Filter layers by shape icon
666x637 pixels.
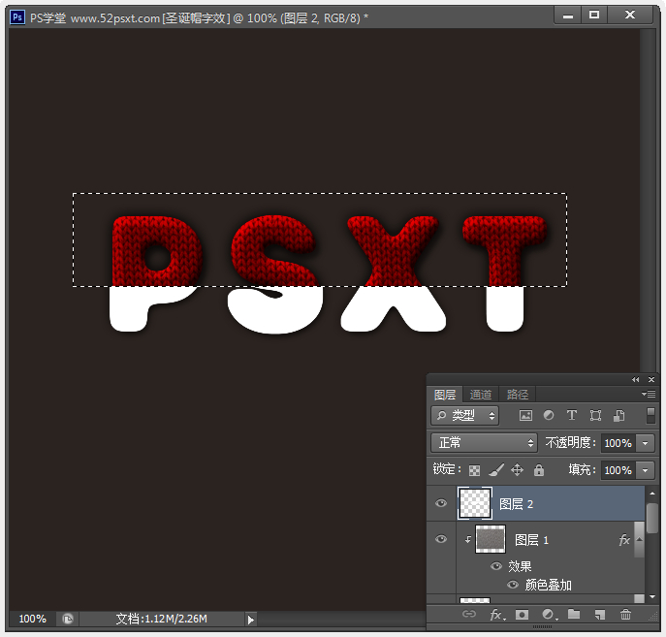[595, 415]
